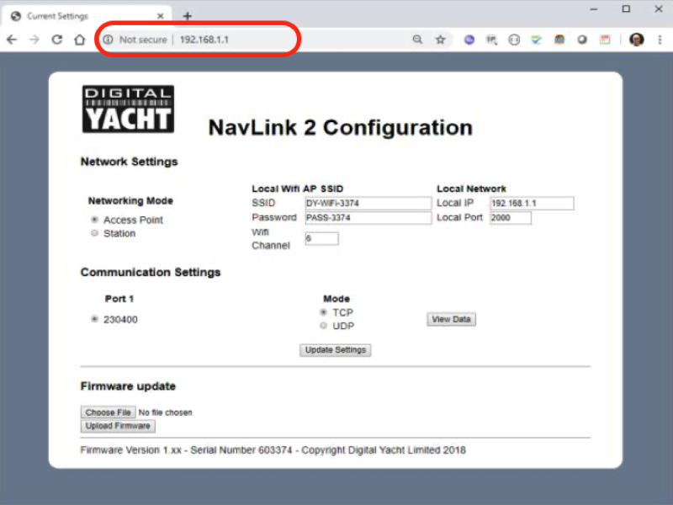Viewport: 673px width, 505px height.
Task: Select Access Point networking mode
Action: [x=94, y=220]
